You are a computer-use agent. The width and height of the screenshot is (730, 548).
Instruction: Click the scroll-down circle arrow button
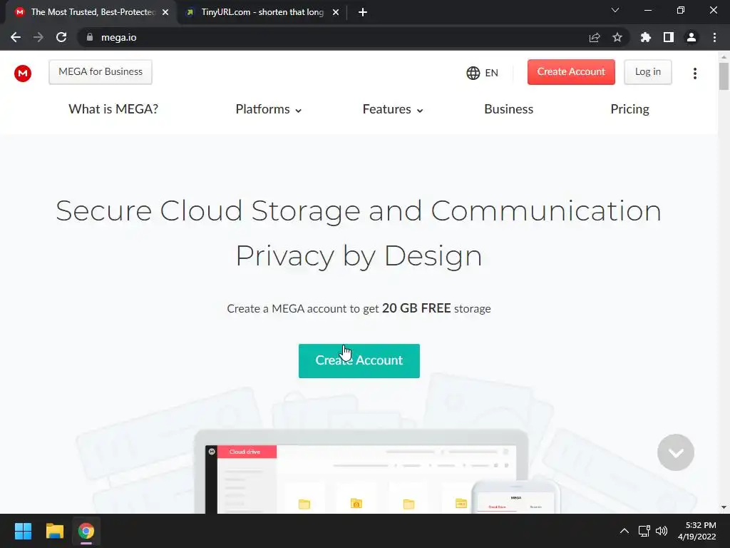[676, 452]
